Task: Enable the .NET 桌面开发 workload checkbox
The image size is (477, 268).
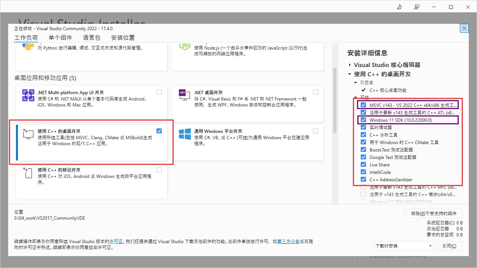Action: pyautogui.click(x=316, y=92)
